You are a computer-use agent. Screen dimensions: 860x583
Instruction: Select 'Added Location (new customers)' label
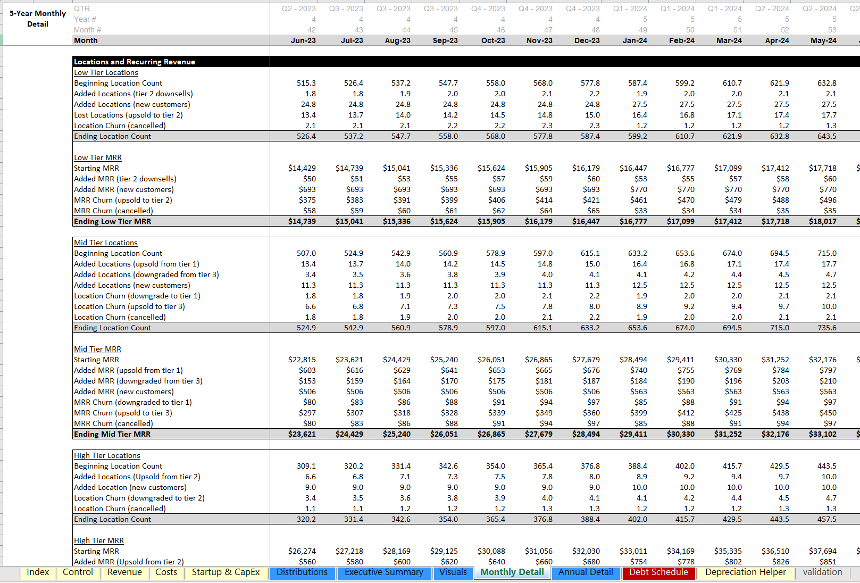[x=130, y=487]
